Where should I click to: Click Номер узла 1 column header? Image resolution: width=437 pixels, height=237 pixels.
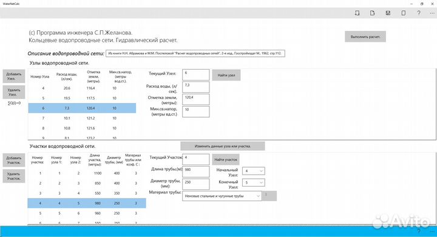coord(56,159)
